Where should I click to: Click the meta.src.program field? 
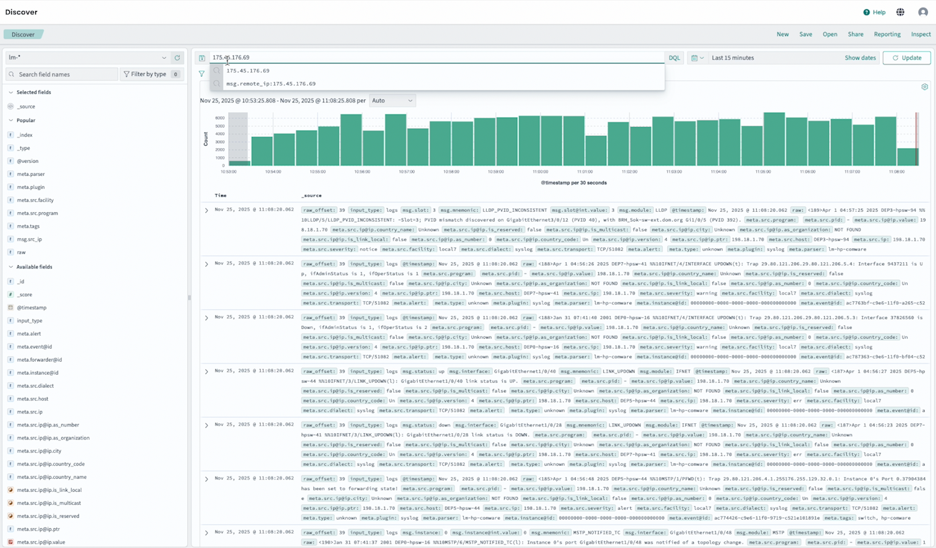click(x=37, y=213)
